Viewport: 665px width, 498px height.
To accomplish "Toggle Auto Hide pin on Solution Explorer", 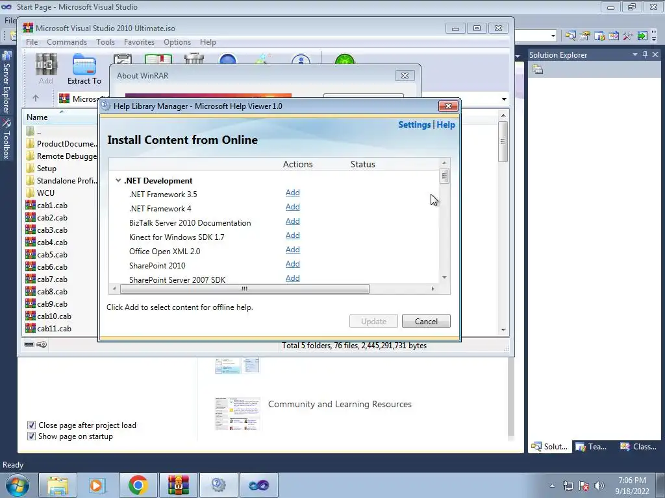I will point(645,54).
